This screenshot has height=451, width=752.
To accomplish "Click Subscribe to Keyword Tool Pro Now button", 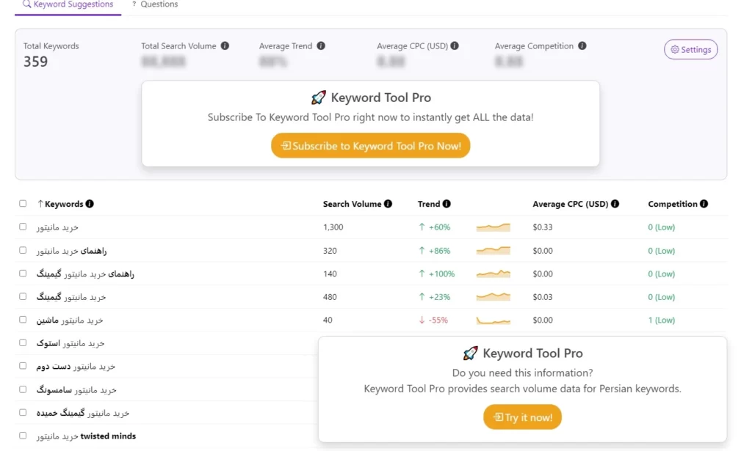I will pyautogui.click(x=370, y=145).
